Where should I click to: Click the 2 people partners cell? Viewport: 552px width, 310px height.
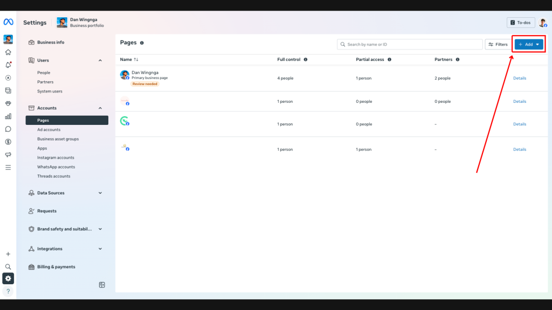443,78
